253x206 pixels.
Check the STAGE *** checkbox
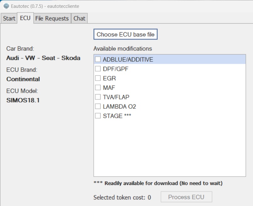(x=98, y=116)
